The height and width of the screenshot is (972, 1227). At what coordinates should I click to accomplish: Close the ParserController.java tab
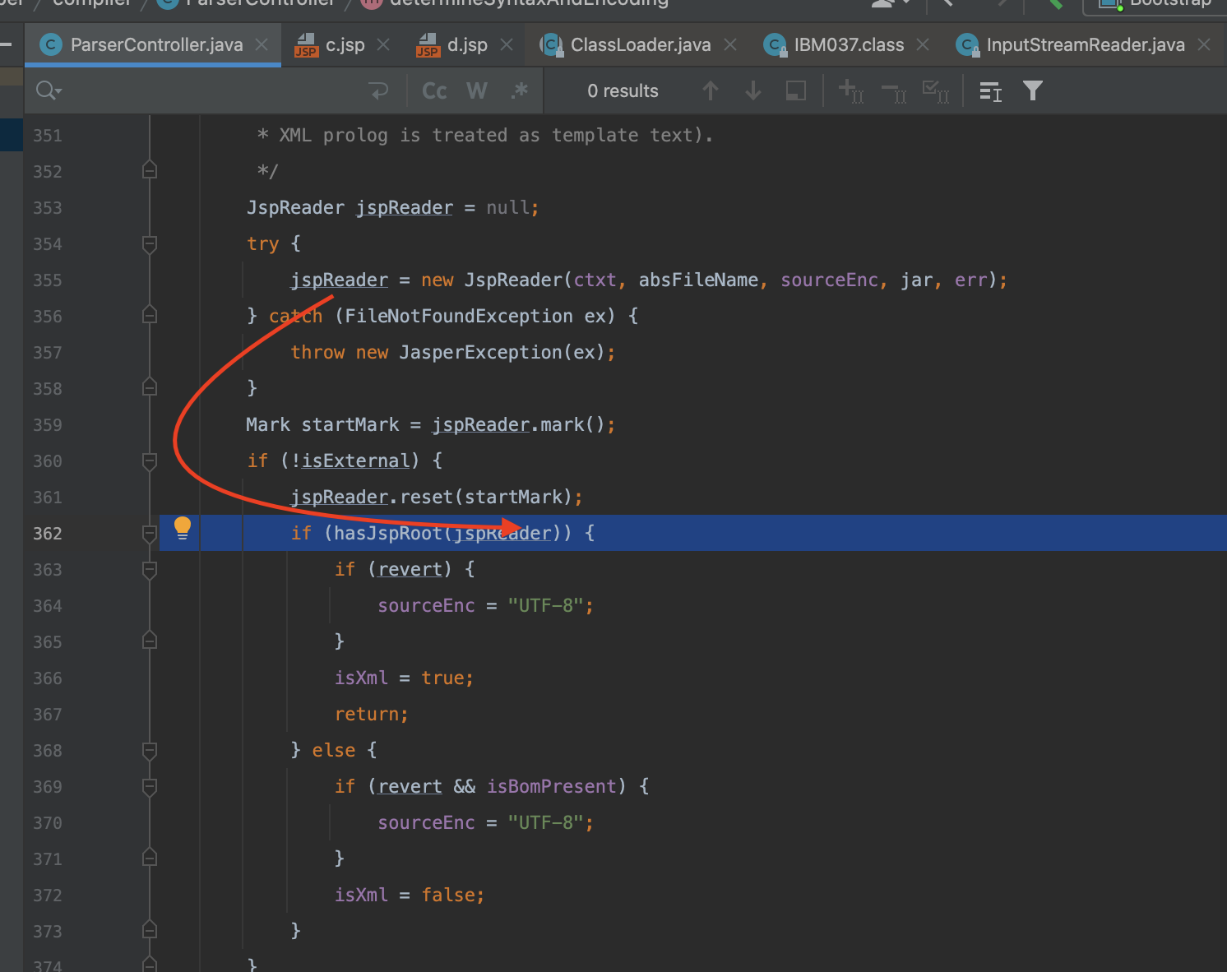tap(262, 45)
